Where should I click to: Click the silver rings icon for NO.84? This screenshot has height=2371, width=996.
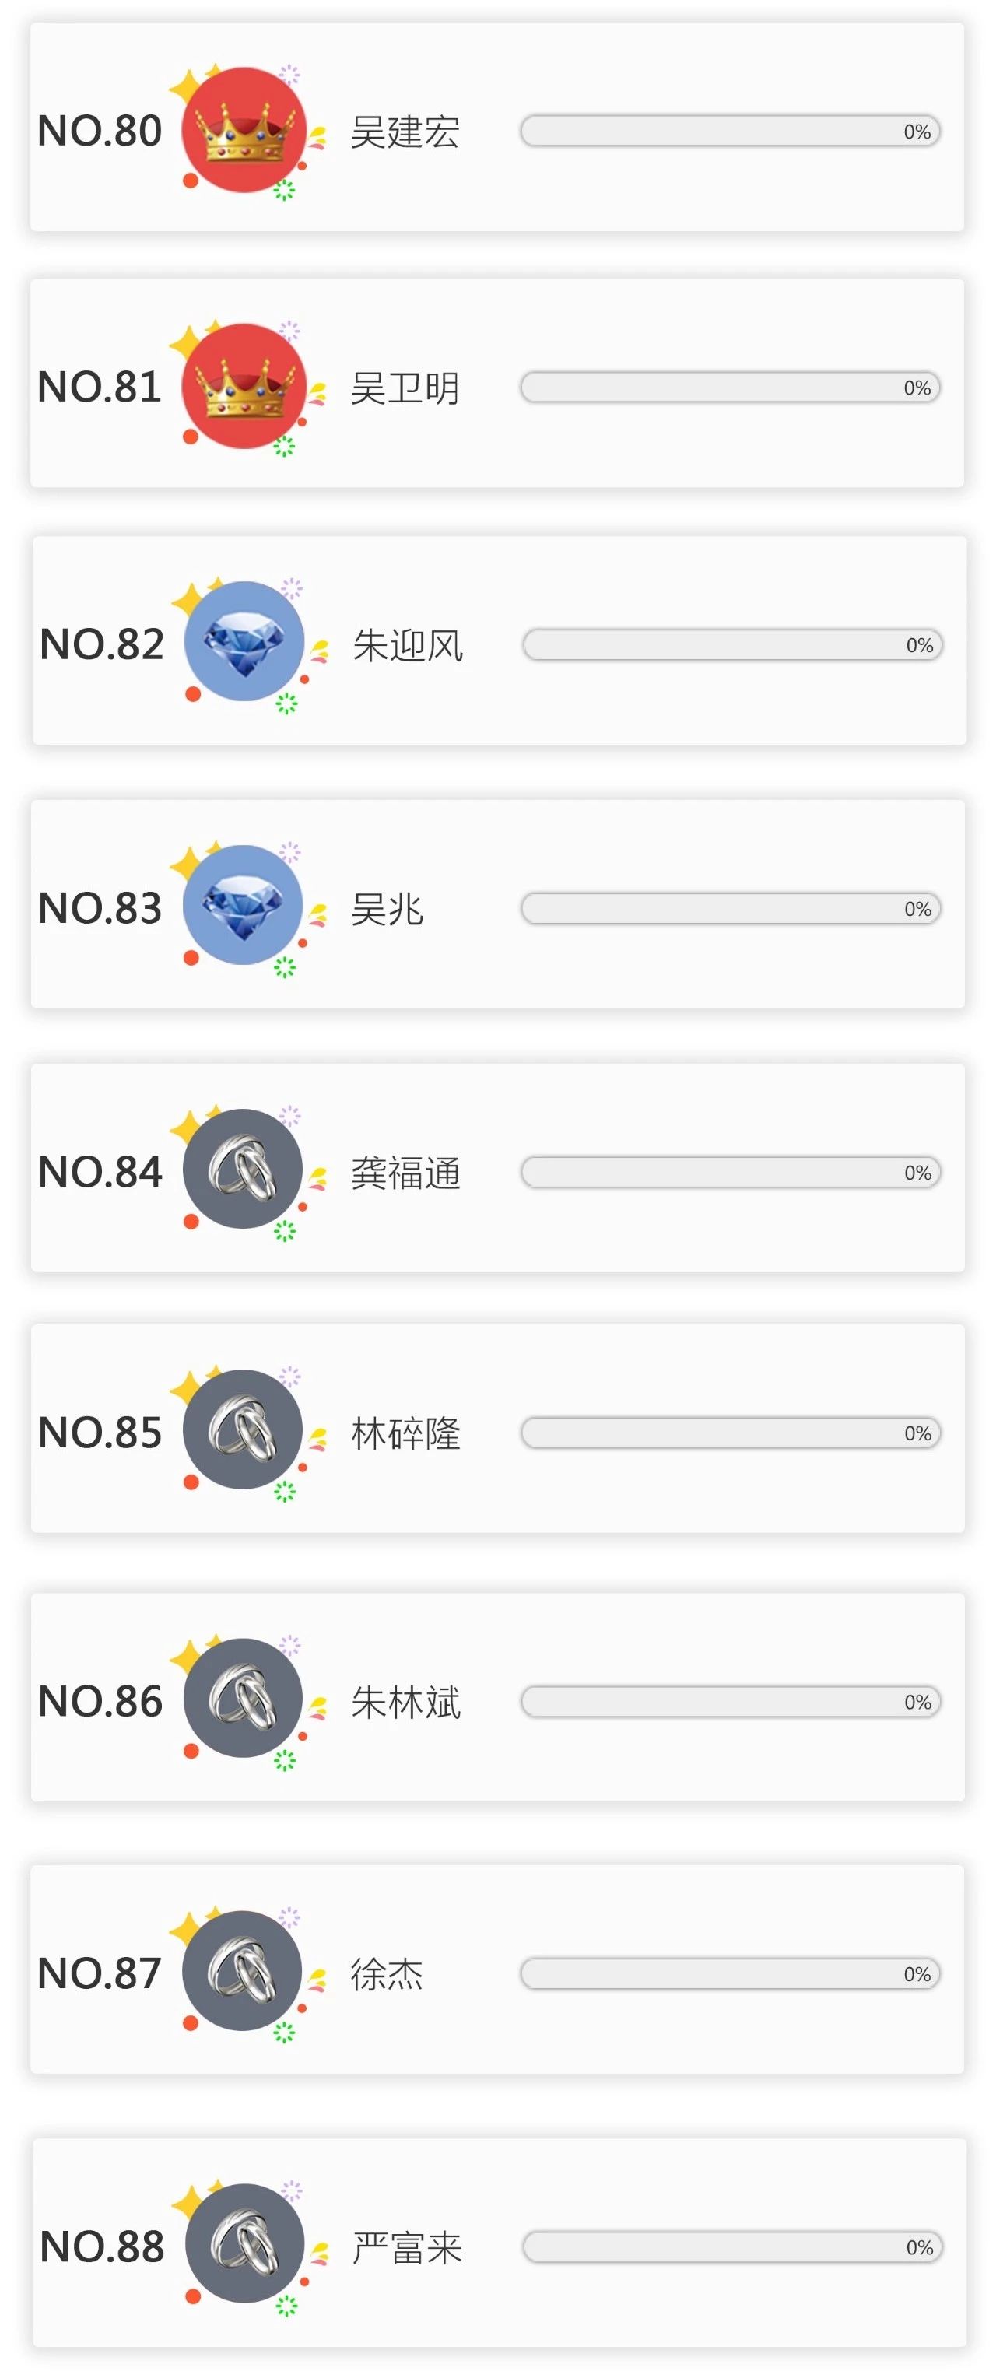coord(243,1169)
